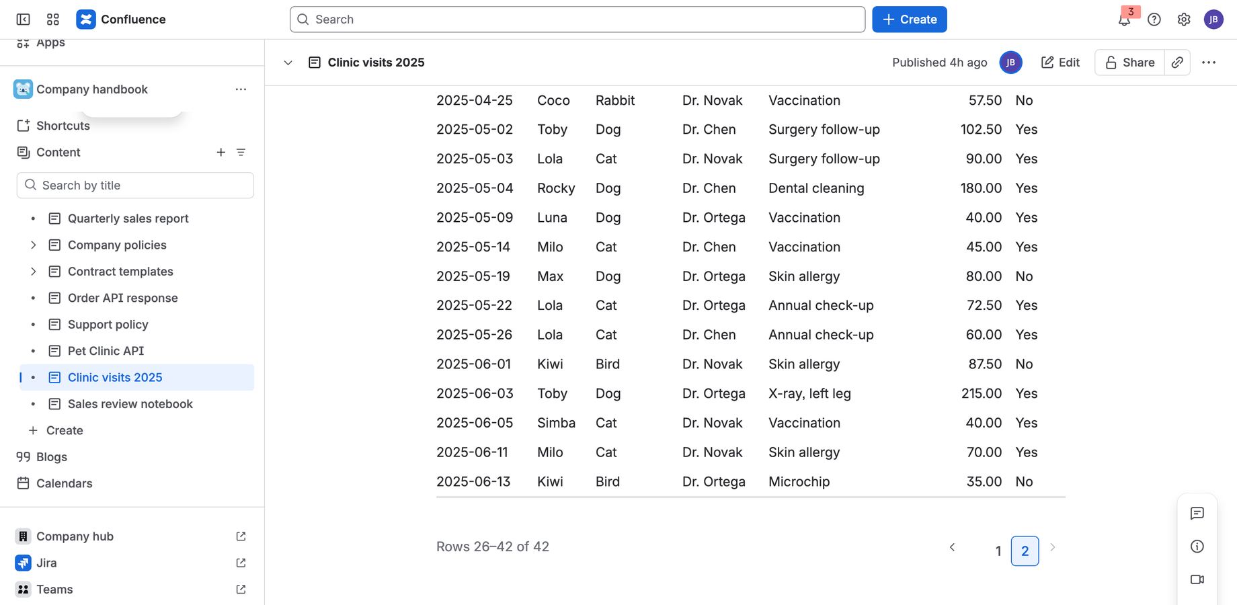1237x605 pixels.
Task: Open Order API response page
Action: point(122,298)
